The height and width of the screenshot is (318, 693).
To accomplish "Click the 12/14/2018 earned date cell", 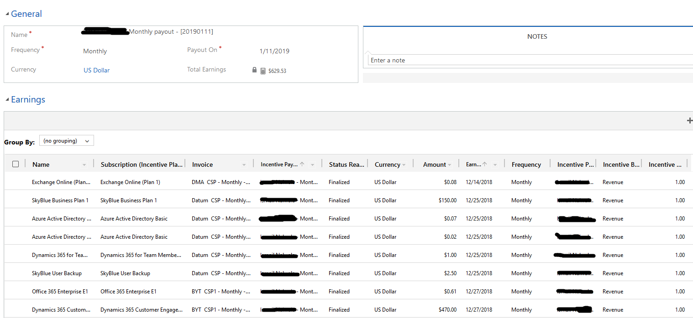I will (x=479, y=182).
